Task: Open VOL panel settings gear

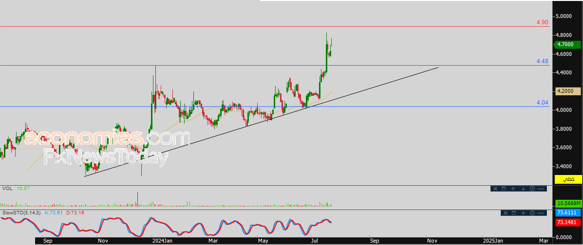Action: click(532, 189)
